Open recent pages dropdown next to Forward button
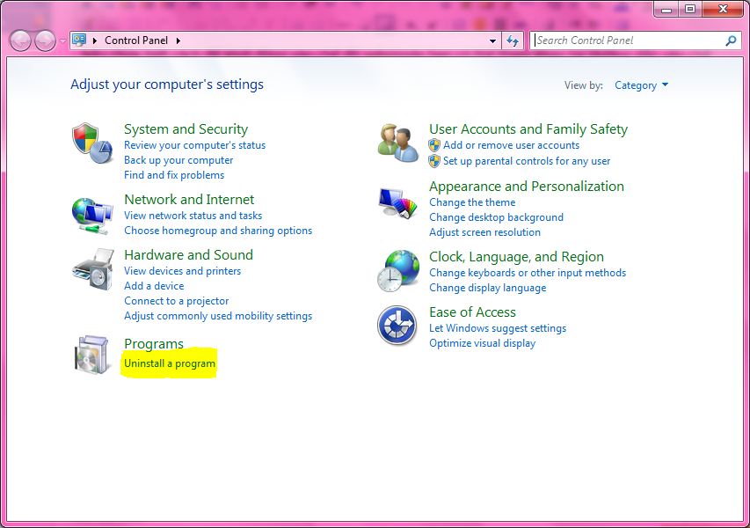Image resolution: width=750 pixels, height=528 pixels. click(x=62, y=41)
